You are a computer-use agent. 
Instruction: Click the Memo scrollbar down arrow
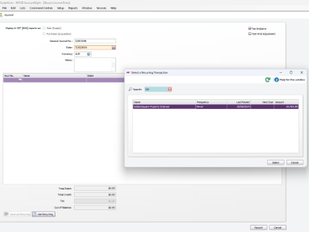tap(113, 70)
